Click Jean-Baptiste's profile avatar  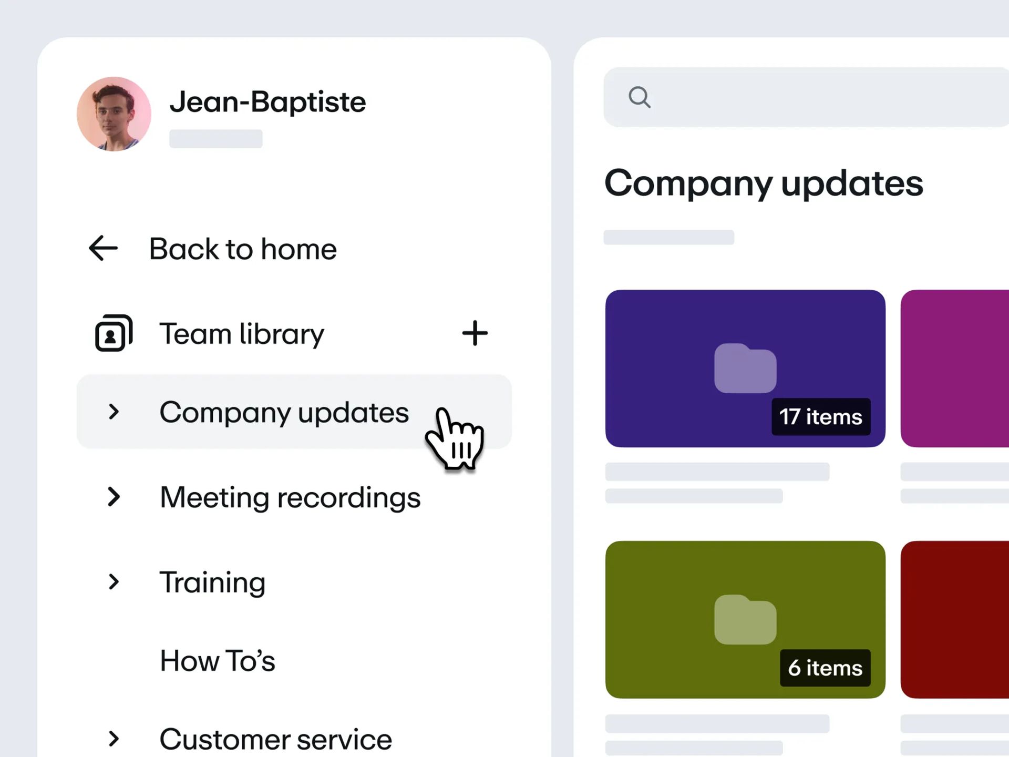coord(114,114)
